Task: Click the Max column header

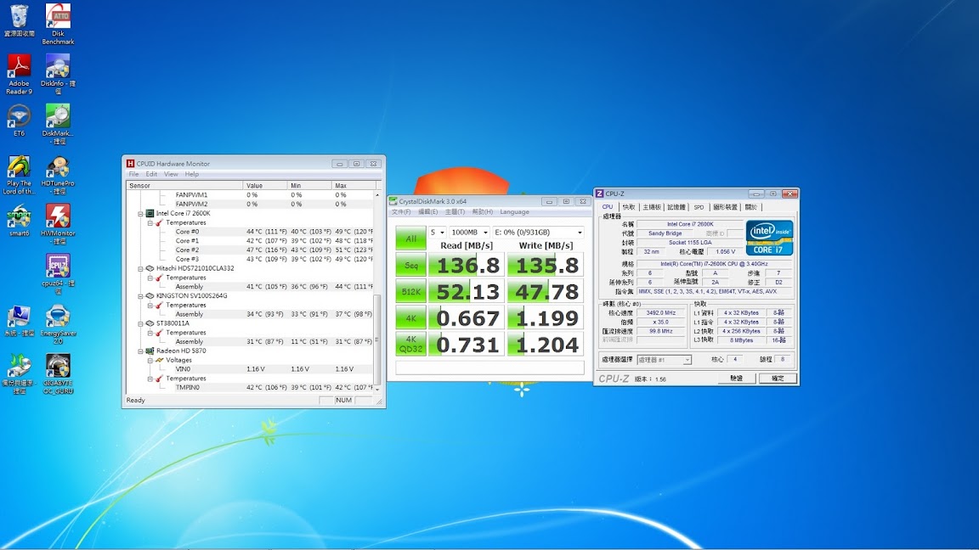Action: tap(354, 185)
